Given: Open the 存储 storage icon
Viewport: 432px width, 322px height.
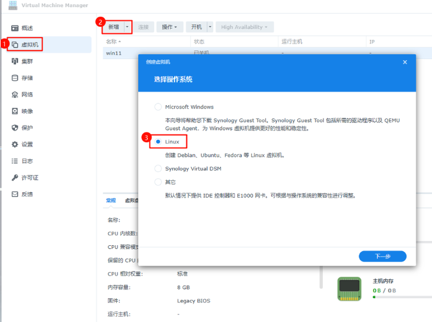Looking at the screenshot, I should pos(15,78).
